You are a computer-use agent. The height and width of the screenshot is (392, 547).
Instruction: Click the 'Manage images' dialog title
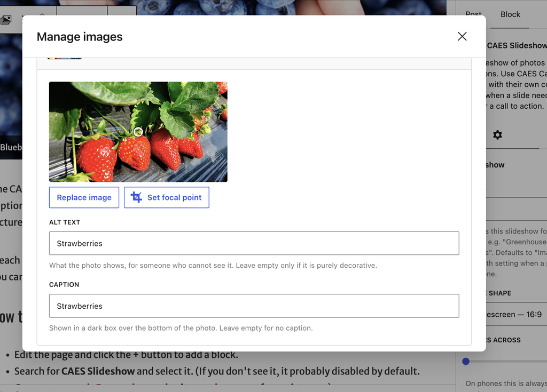click(x=80, y=37)
